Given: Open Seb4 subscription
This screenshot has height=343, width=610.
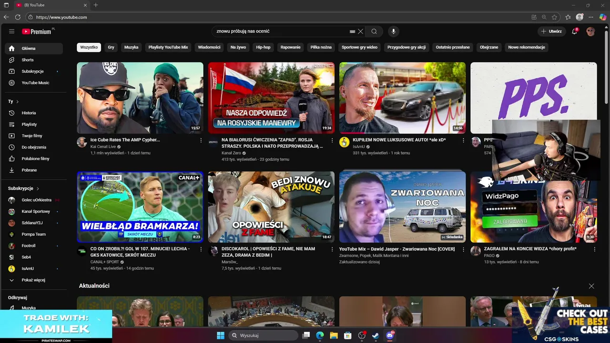Looking at the screenshot, I should [34, 257].
